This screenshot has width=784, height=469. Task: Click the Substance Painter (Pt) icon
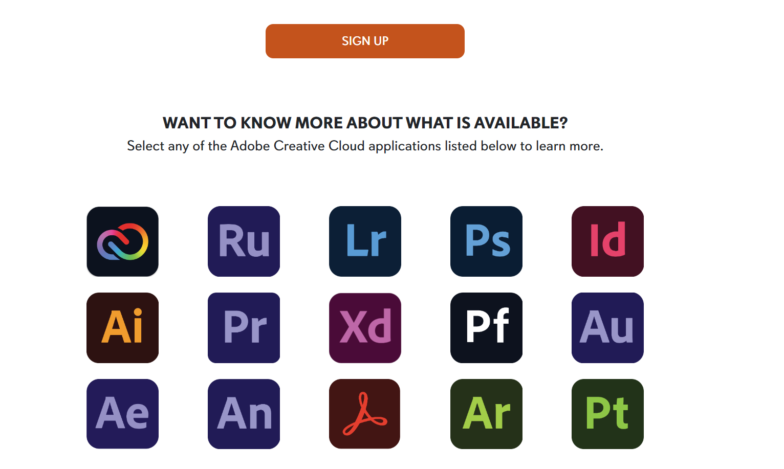607,414
